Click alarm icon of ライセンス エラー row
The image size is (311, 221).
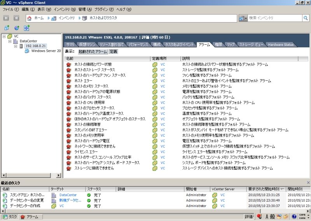tap(69, 152)
